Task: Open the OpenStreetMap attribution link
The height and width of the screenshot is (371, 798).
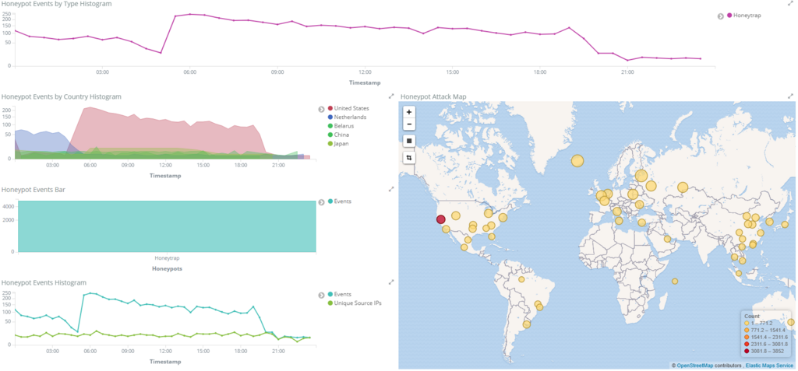Action: pos(694,366)
